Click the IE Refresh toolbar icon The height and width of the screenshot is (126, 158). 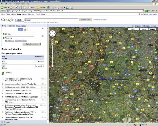(x=21, y=7)
